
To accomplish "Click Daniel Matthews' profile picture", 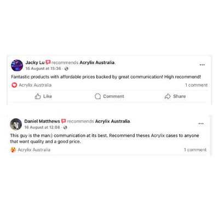I will [16, 124].
